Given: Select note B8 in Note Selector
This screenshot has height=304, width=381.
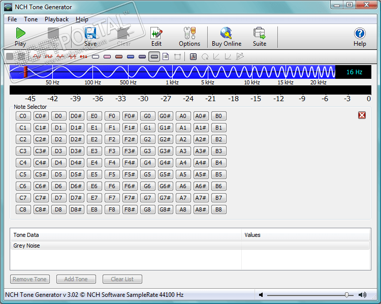Looking at the screenshot, I should 218,209.
